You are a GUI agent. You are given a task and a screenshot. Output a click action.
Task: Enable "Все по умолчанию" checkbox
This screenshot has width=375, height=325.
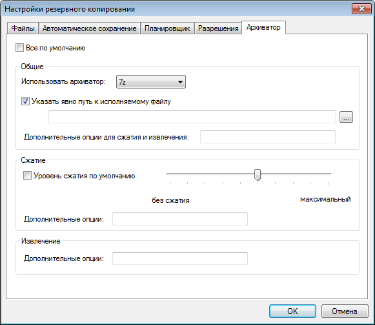click(x=19, y=48)
